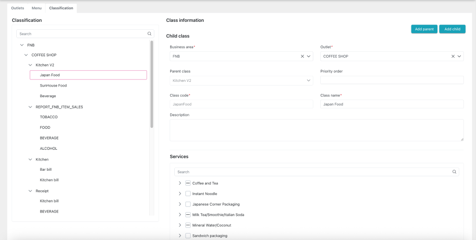This screenshot has height=240, width=476.
Task: Toggle the Coffee and Tea checkbox
Action: click(x=188, y=183)
